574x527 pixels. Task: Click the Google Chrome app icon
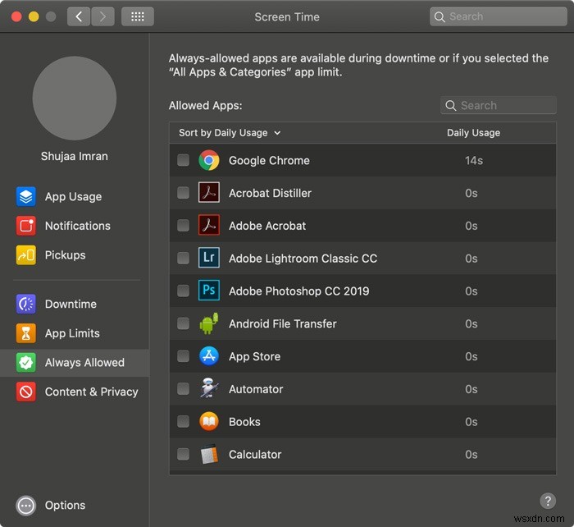pyautogui.click(x=209, y=160)
